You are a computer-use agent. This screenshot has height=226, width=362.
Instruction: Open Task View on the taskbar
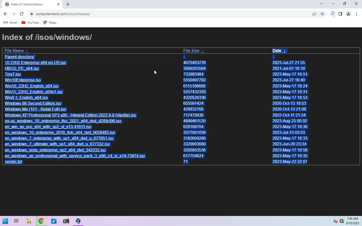(16, 221)
